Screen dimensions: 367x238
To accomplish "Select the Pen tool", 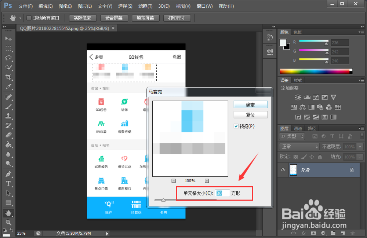I will 8,174.
